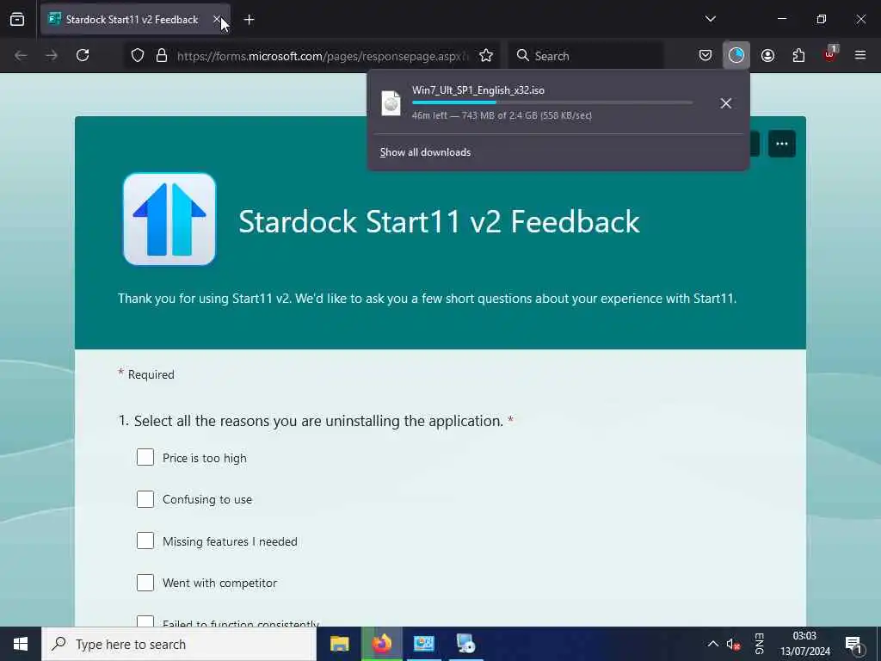Click the muted volume tray icon
This screenshot has height=661, width=881.
tap(733, 645)
